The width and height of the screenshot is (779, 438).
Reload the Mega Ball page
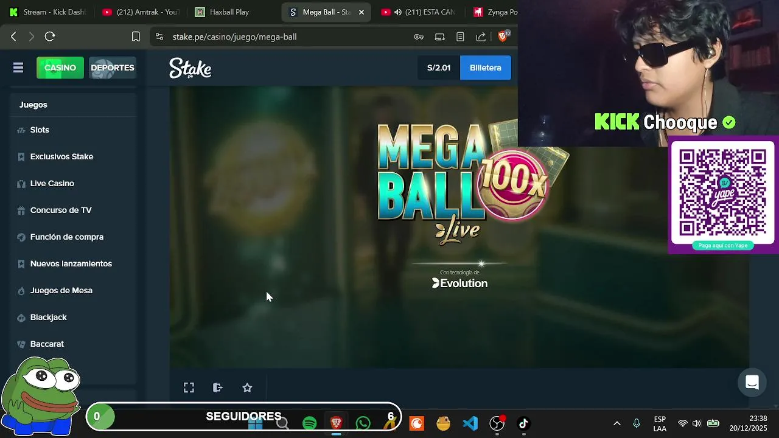click(50, 36)
